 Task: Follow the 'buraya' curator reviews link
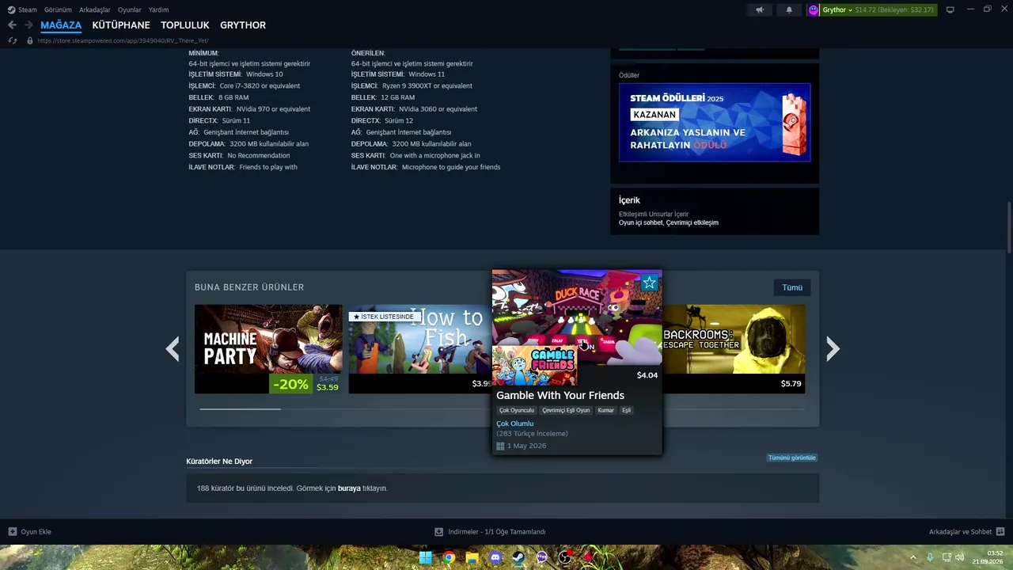(x=349, y=488)
